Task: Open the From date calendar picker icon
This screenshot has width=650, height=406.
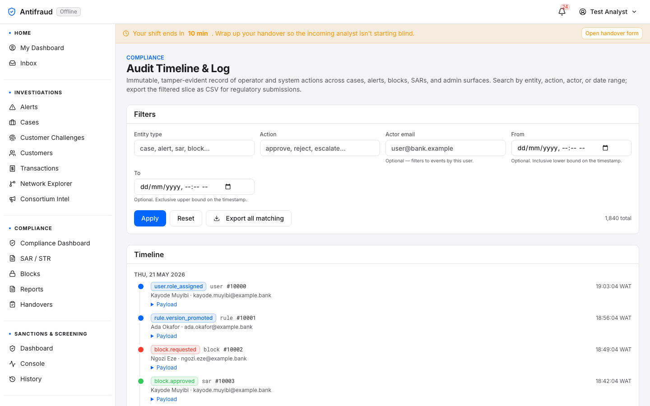Action: point(605,148)
